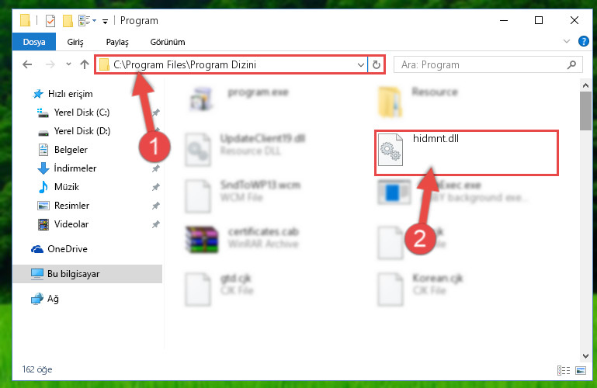Open Help with the question mark icon
The width and height of the screenshot is (597, 388).
coord(583,41)
